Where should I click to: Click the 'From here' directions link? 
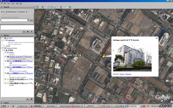click(128, 74)
